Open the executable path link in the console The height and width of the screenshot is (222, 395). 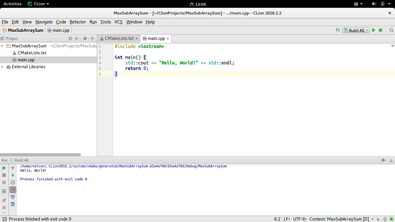(x=123, y=166)
